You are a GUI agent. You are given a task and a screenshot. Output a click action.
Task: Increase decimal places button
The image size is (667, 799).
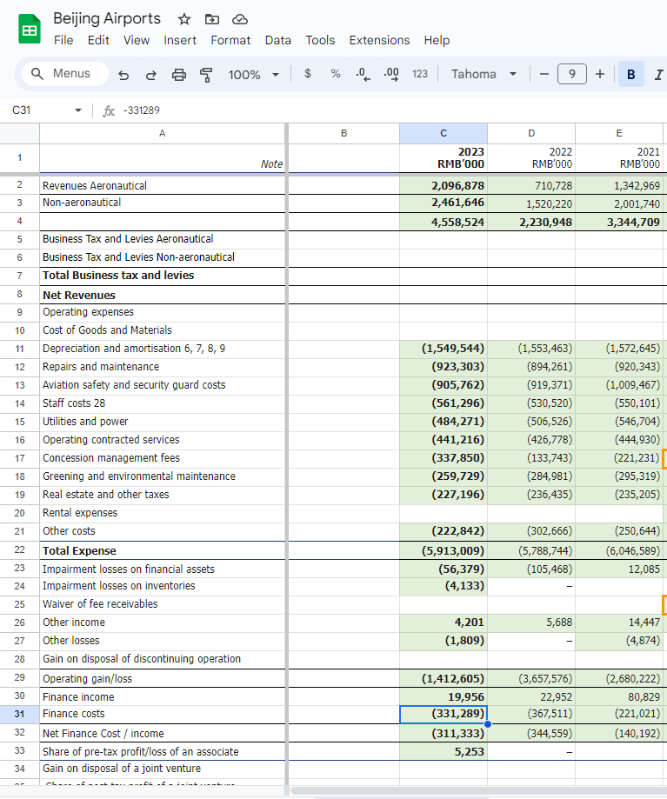tap(391, 75)
